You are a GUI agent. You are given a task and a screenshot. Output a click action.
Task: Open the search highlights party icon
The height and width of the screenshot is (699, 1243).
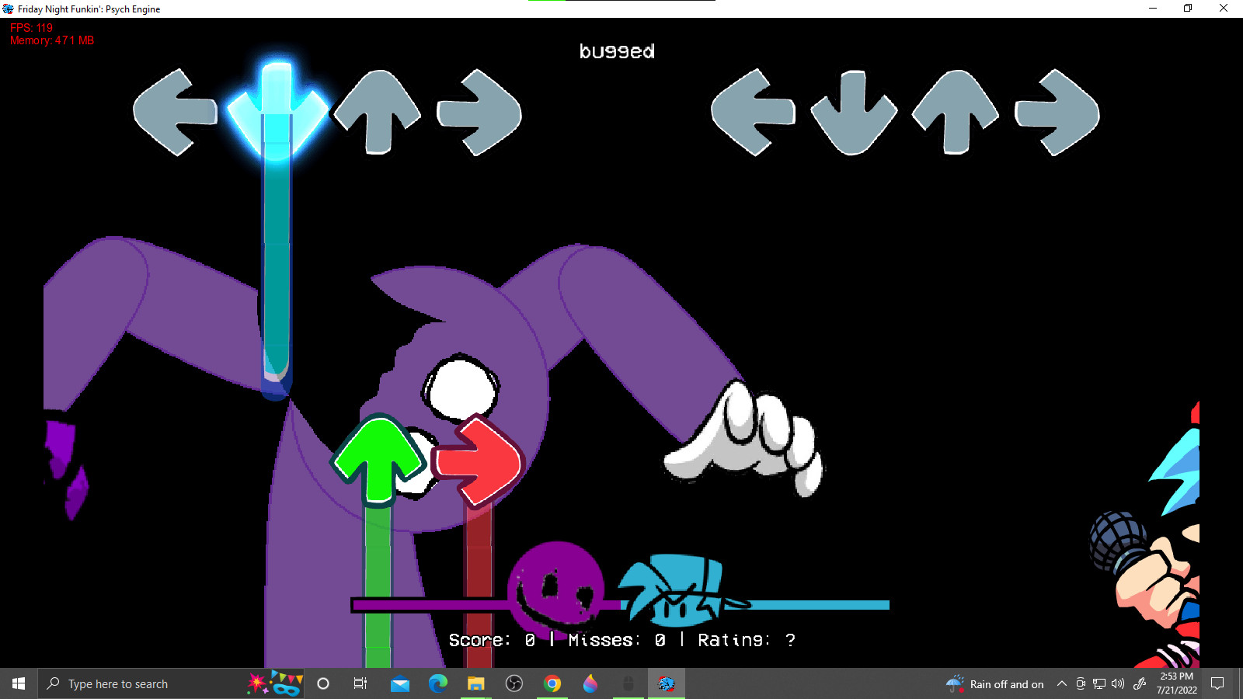pos(275,683)
